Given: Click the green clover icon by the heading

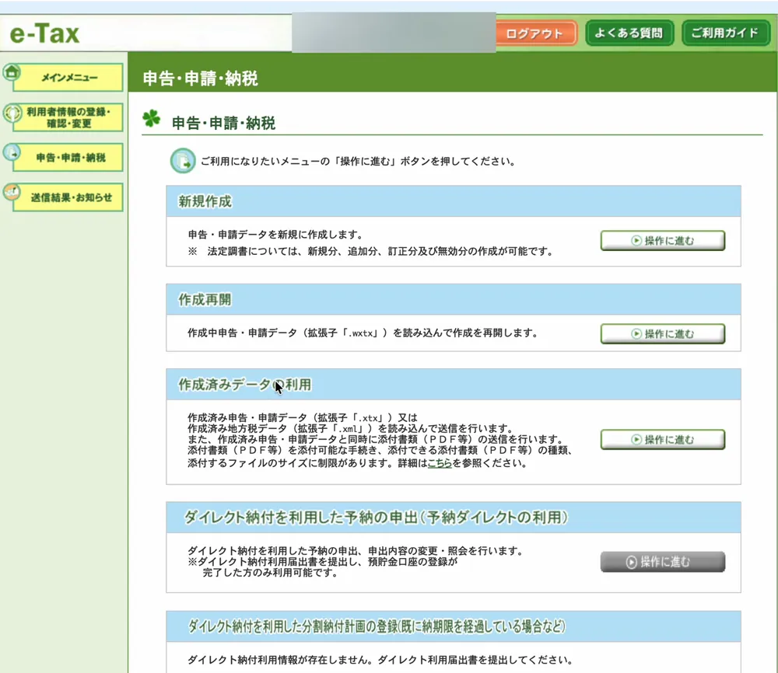Looking at the screenshot, I should click(152, 118).
